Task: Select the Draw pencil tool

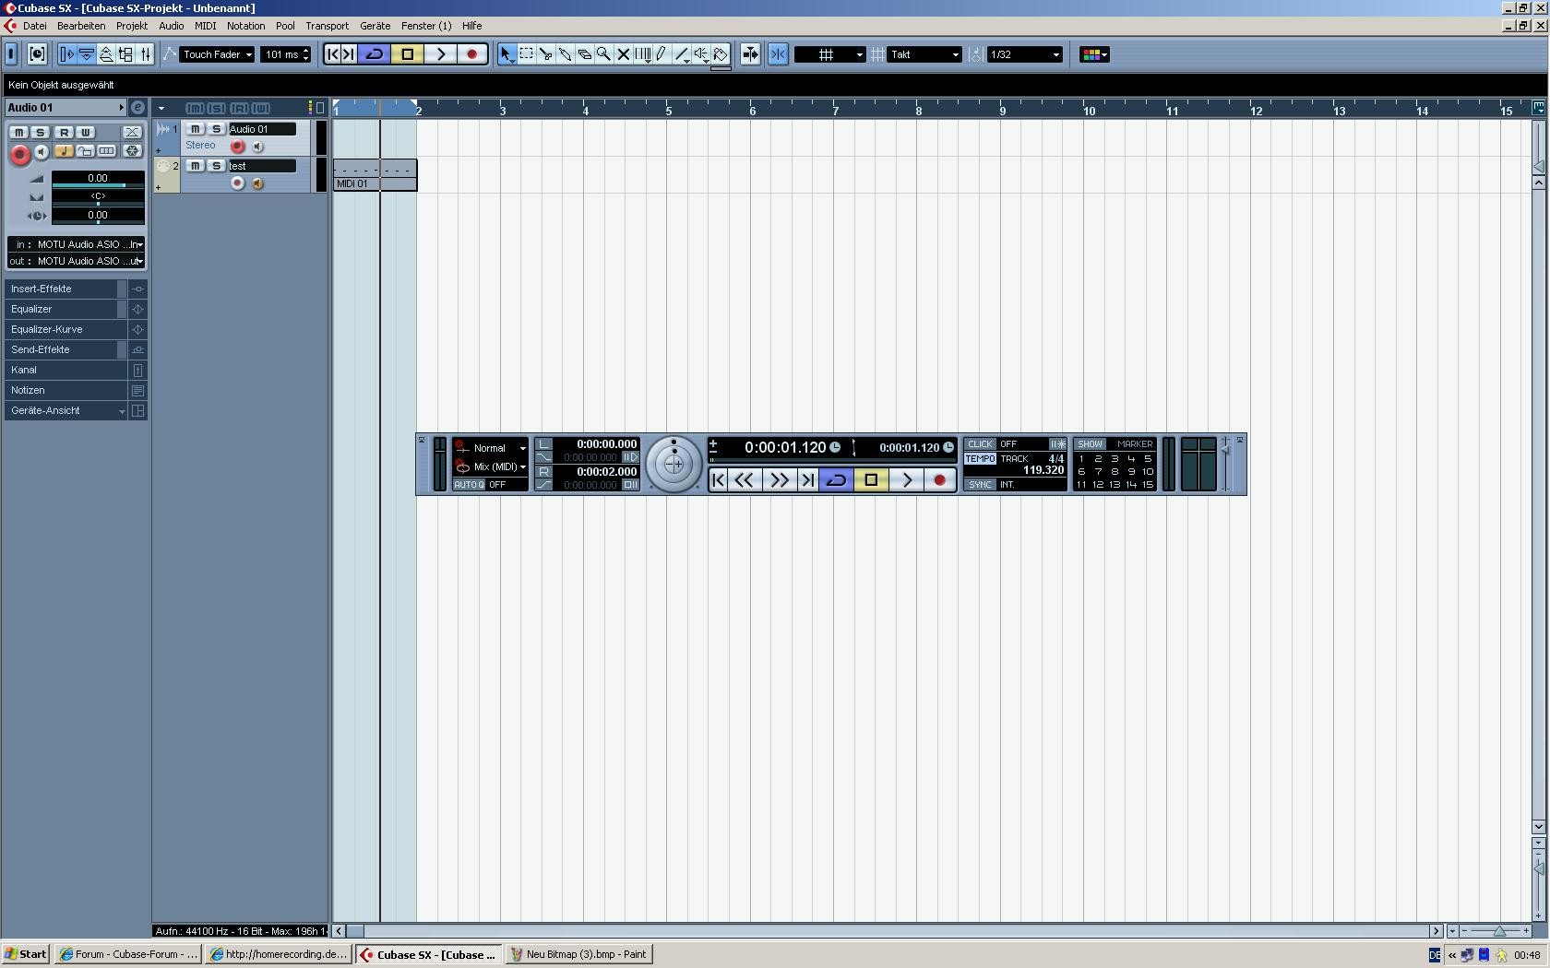Action: pos(662,54)
